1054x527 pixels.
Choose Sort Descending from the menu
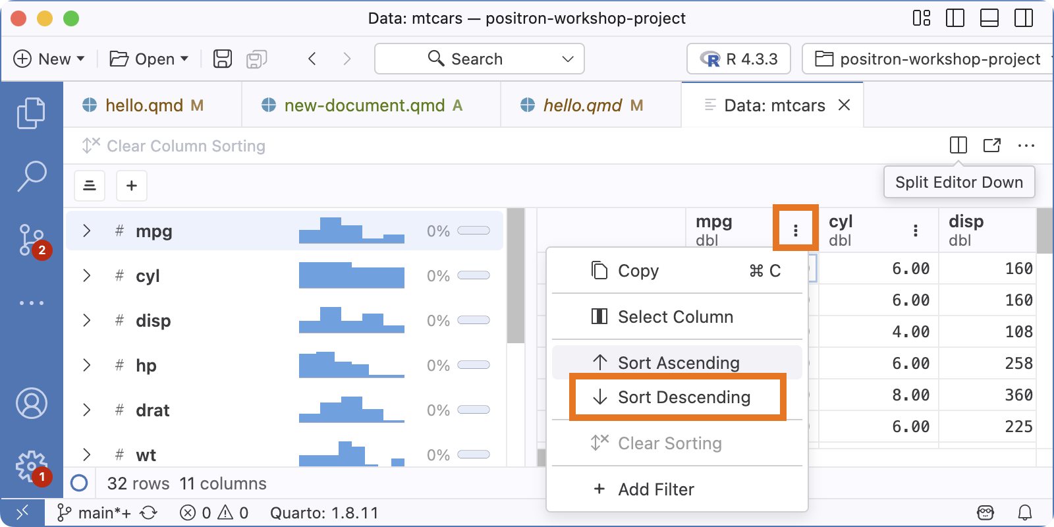(677, 397)
